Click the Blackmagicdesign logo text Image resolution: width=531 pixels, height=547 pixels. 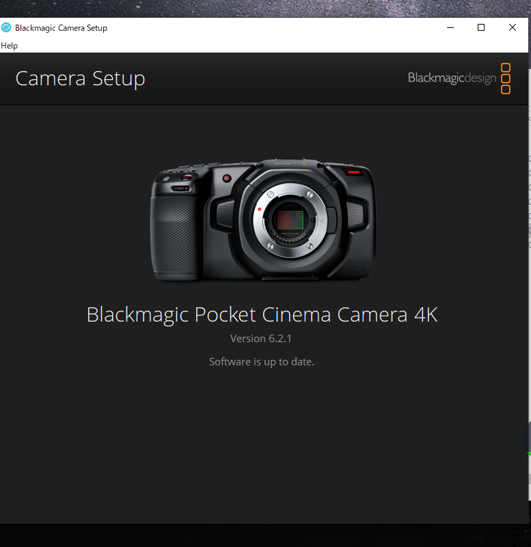[452, 78]
